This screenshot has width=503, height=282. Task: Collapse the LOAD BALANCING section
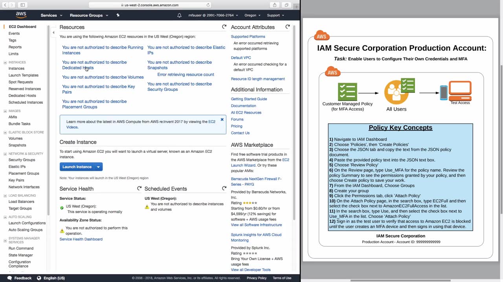(5, 195)
